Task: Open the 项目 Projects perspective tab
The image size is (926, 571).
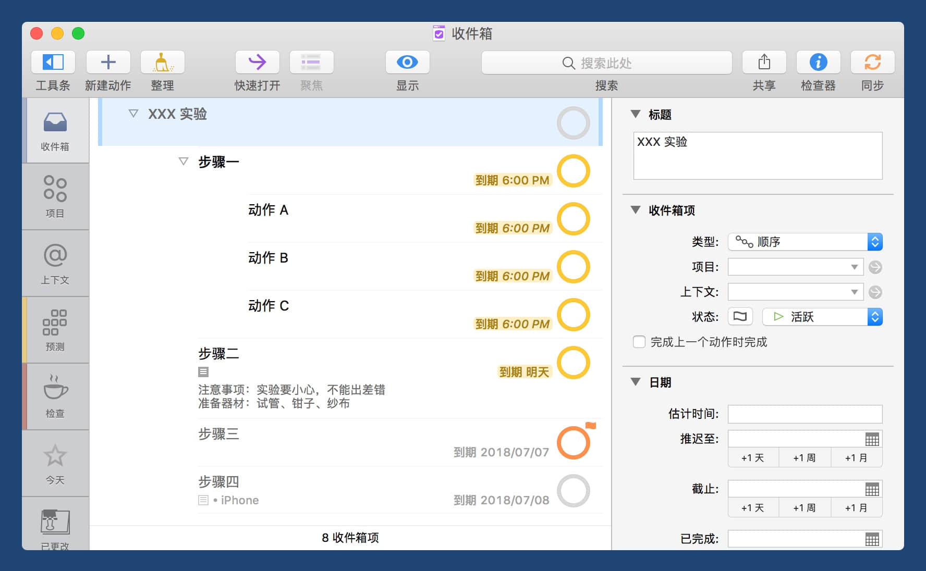Action: (x=55, y=196)
